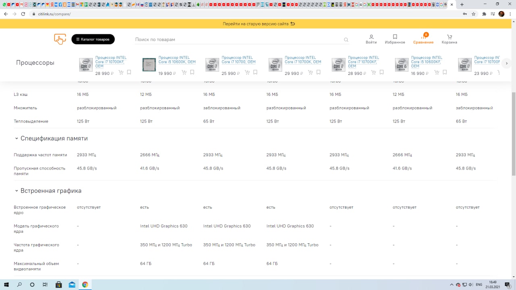Open the taskbar volume control
The width and height of the screenshot is (516, 290).
[471, 285]
